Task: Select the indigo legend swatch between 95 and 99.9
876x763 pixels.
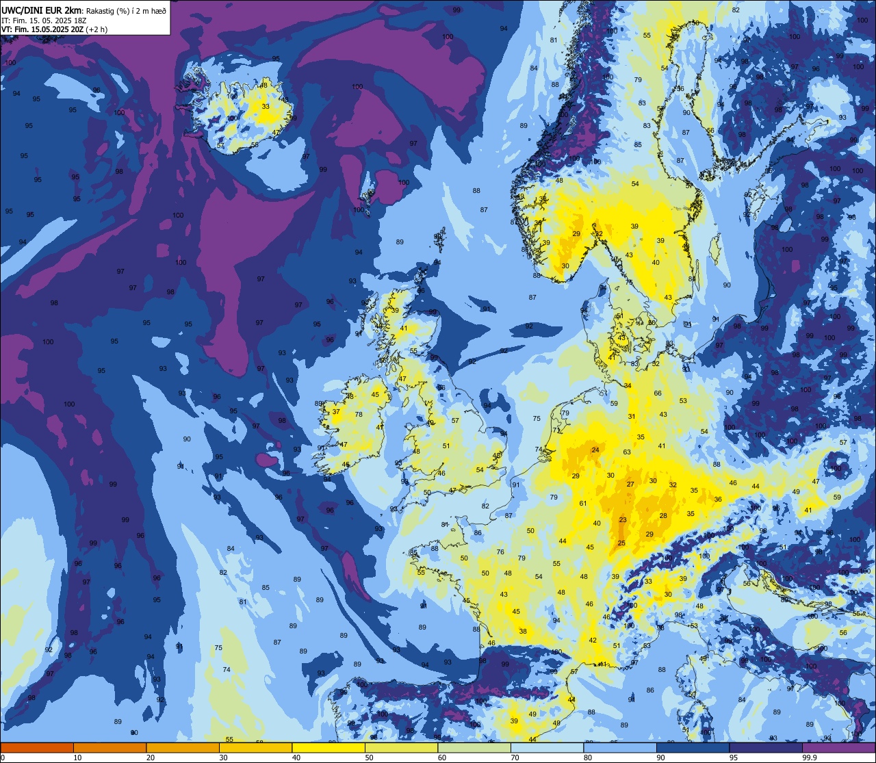Action: tap(766, 748)
